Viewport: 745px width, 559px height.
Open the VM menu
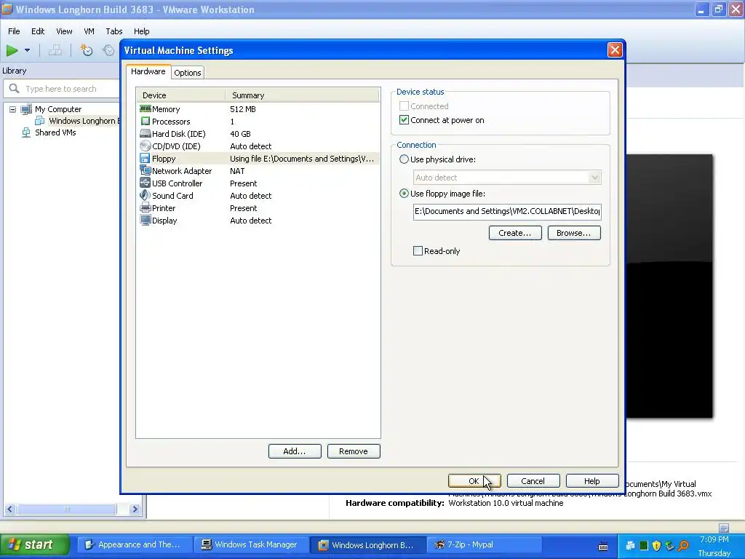(89, 31)
